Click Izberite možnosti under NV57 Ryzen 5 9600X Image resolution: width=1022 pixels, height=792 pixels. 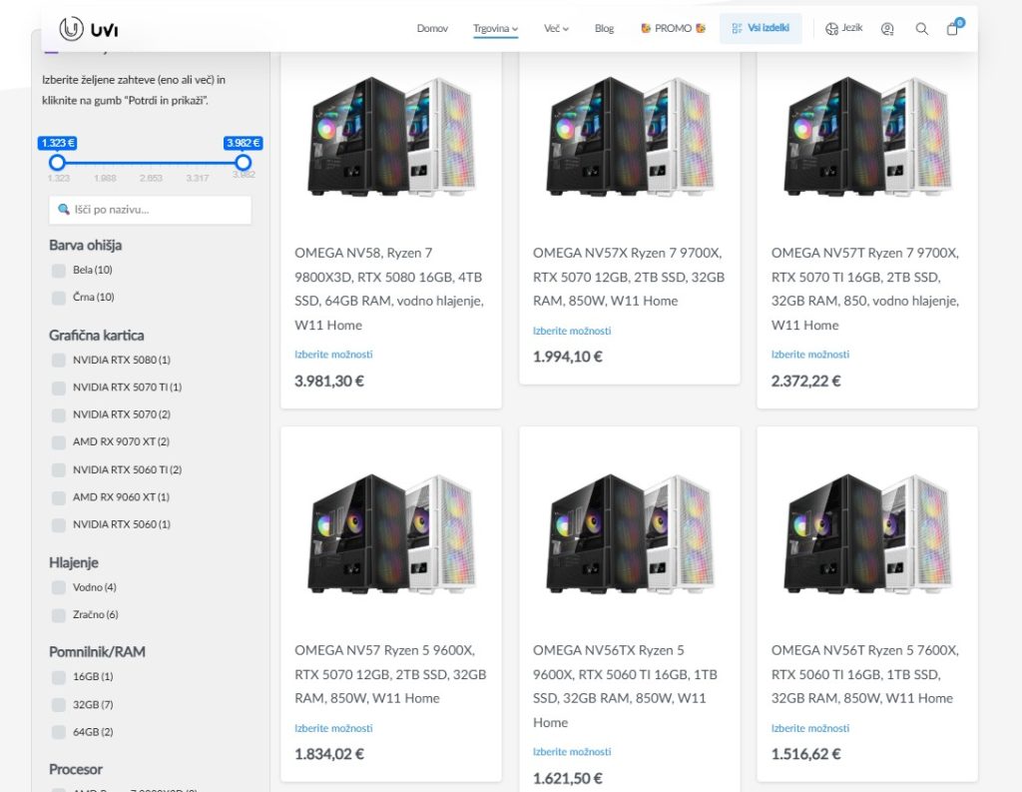(x=333, y=728)
